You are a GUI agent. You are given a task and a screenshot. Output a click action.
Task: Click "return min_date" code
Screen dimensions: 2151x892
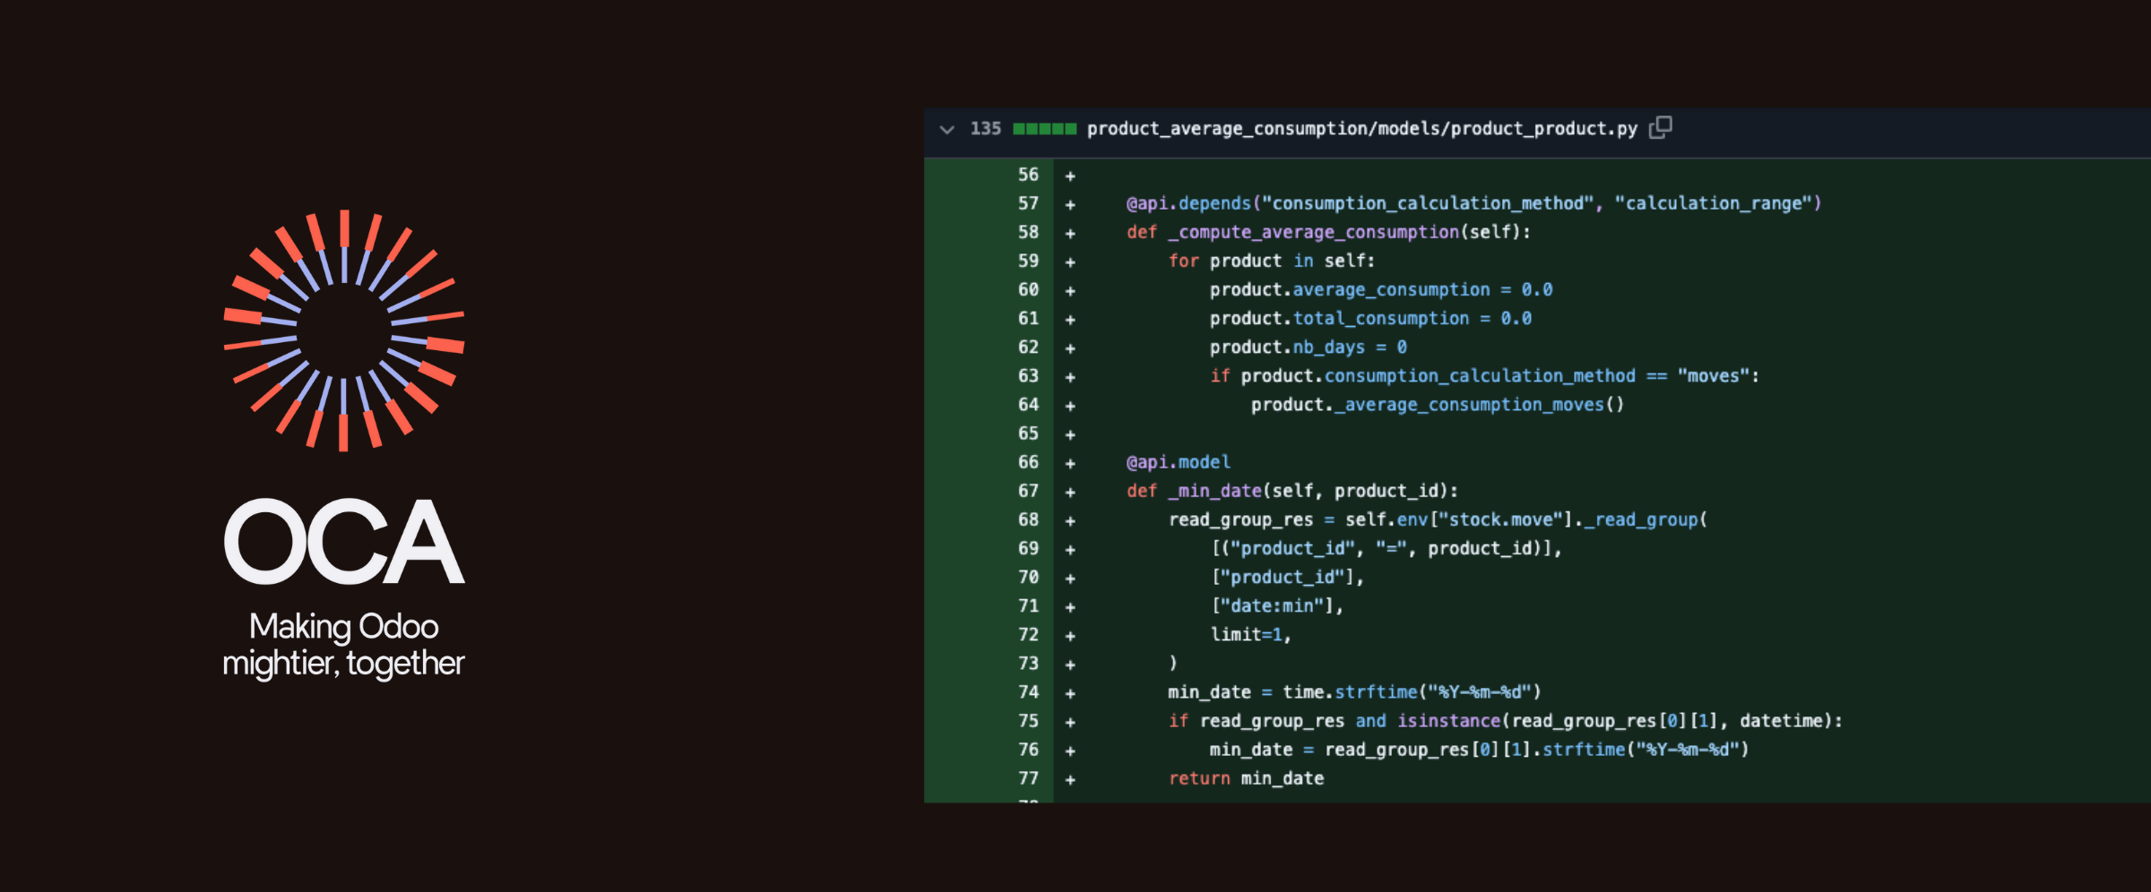point(1246,778)
